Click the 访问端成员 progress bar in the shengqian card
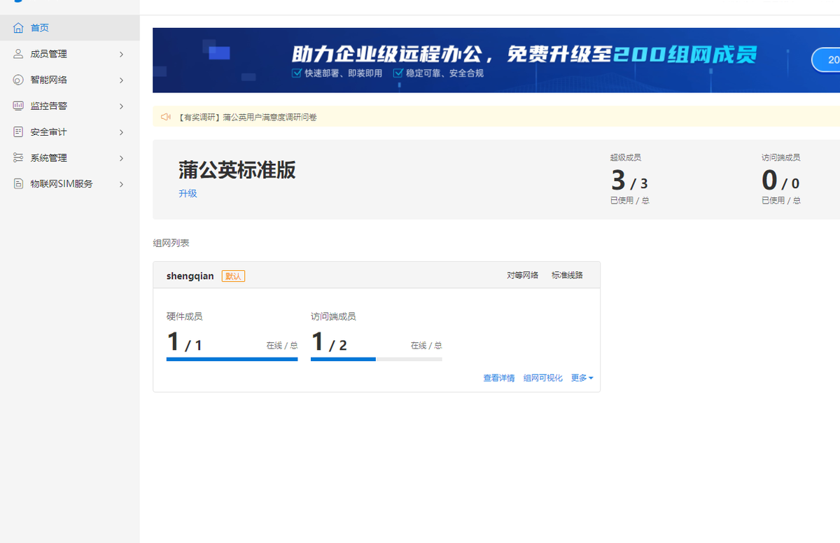840x543 pixels. point(377,359)
